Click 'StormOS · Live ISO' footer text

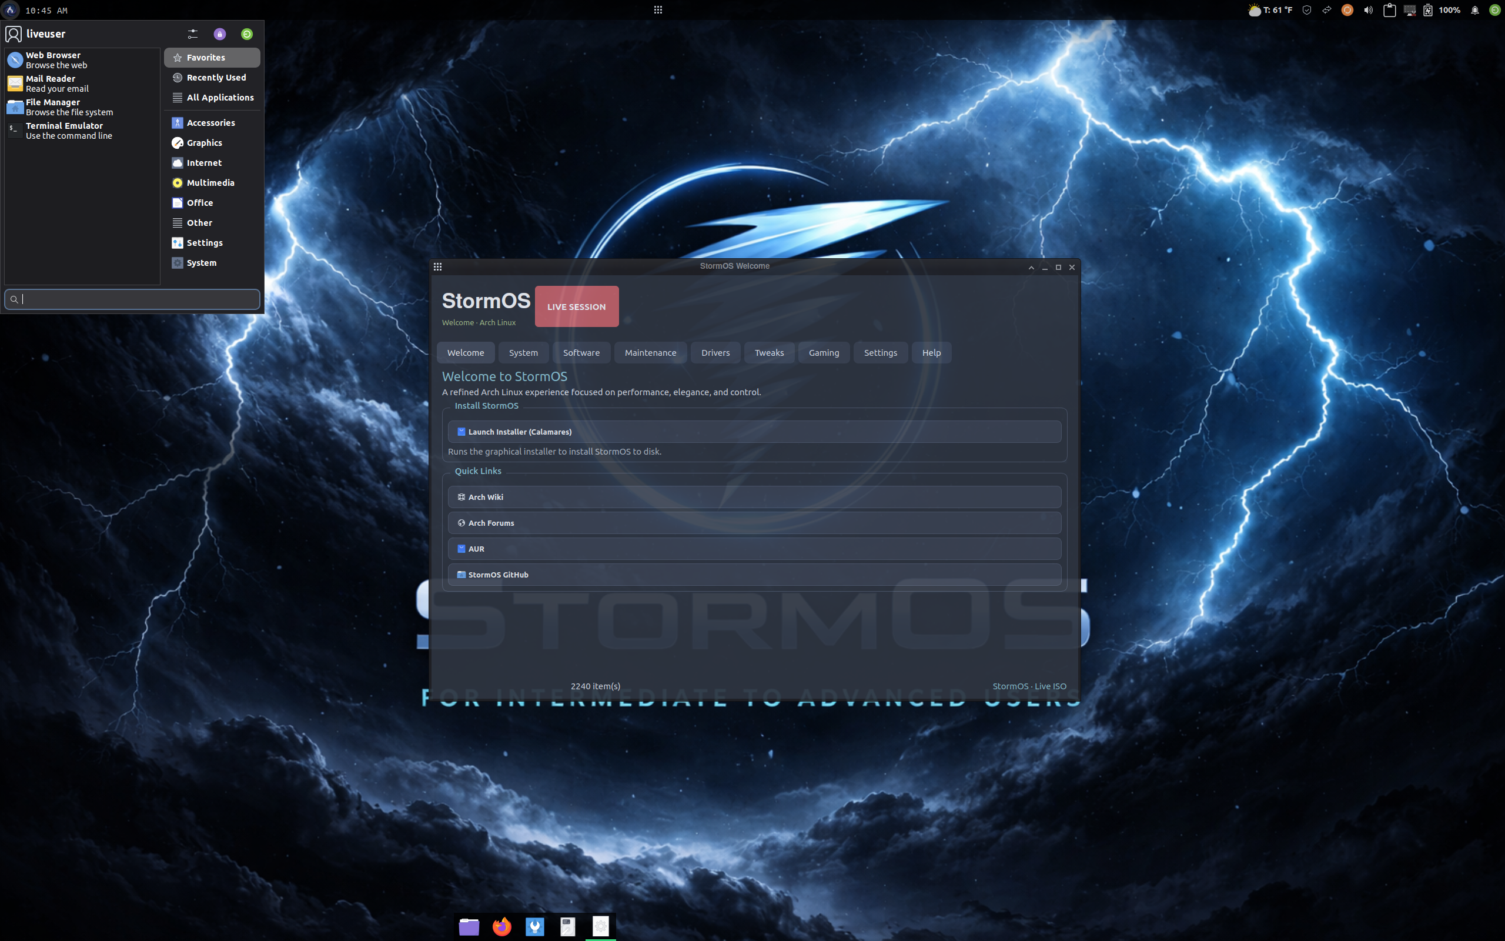tap(1029, 686)
